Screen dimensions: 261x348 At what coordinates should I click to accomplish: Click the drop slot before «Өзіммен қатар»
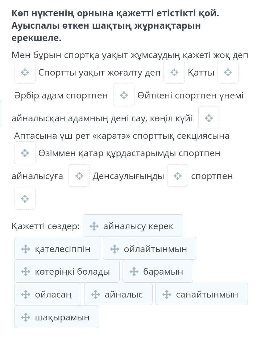25,153
